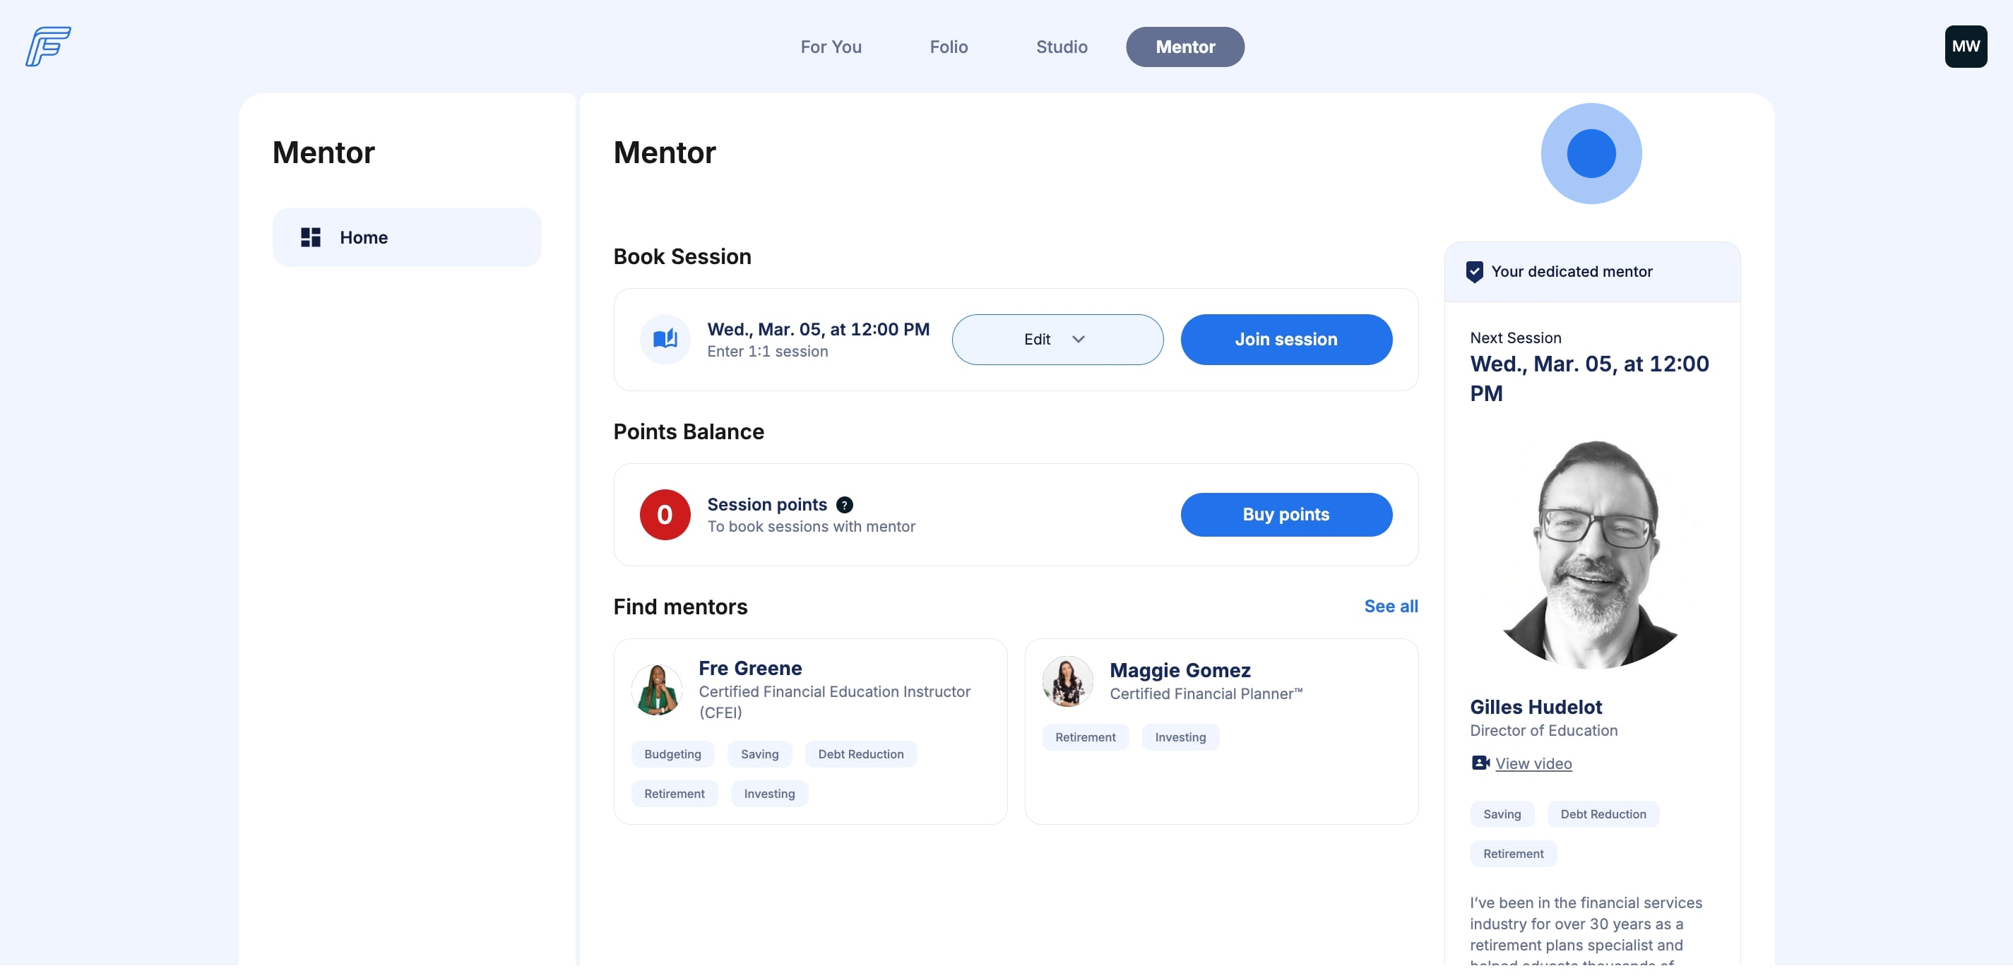
Task: Select the Mentor tab
Action: (1184, 47)
